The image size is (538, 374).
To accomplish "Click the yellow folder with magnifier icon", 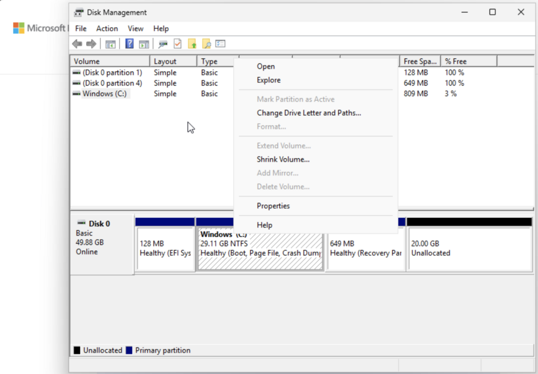I will [x=206, y=44].
